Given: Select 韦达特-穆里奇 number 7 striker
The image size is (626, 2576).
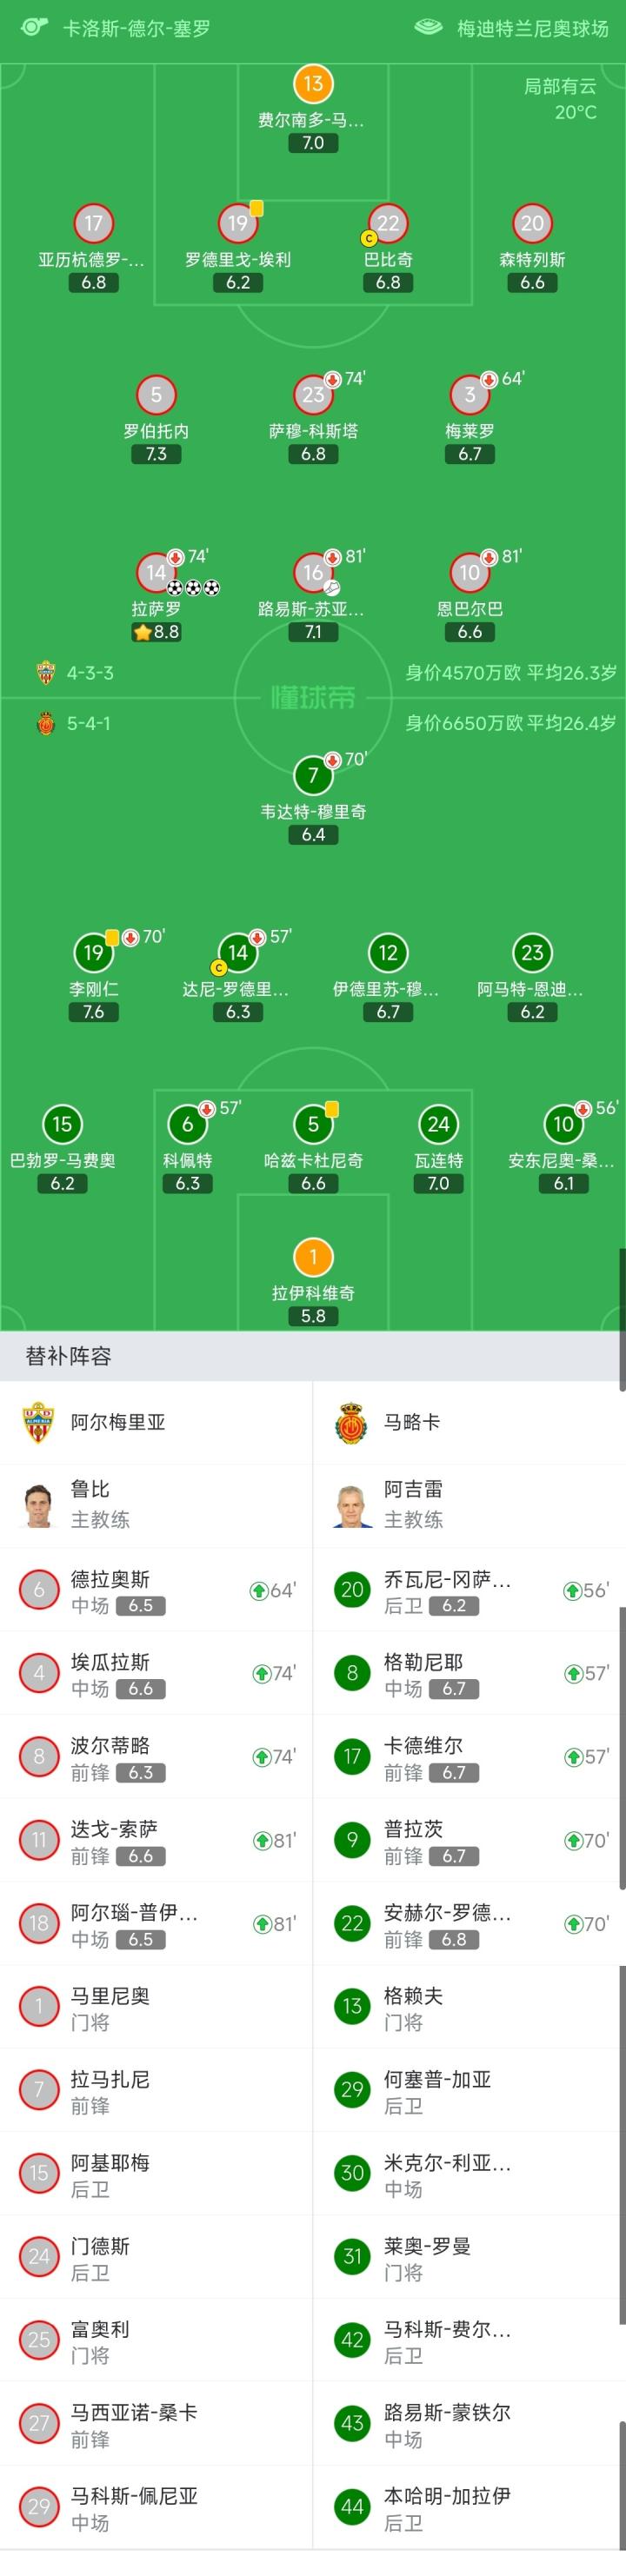Looking at the screenshot, I should (313, 776).
